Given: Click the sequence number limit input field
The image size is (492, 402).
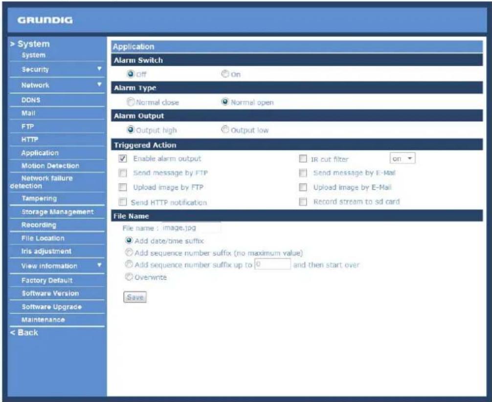Looking at the screenshot, I should click(x=272, y=264).
